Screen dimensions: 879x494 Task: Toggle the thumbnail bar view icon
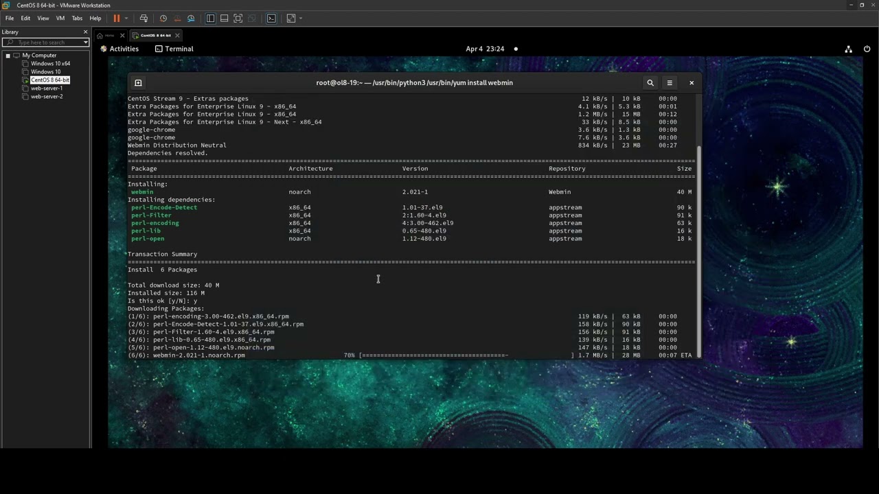point(224,19)
